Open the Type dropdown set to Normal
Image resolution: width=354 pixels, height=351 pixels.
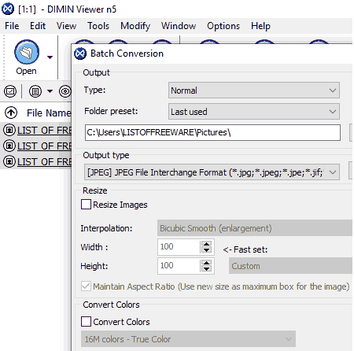coord(254,91)
